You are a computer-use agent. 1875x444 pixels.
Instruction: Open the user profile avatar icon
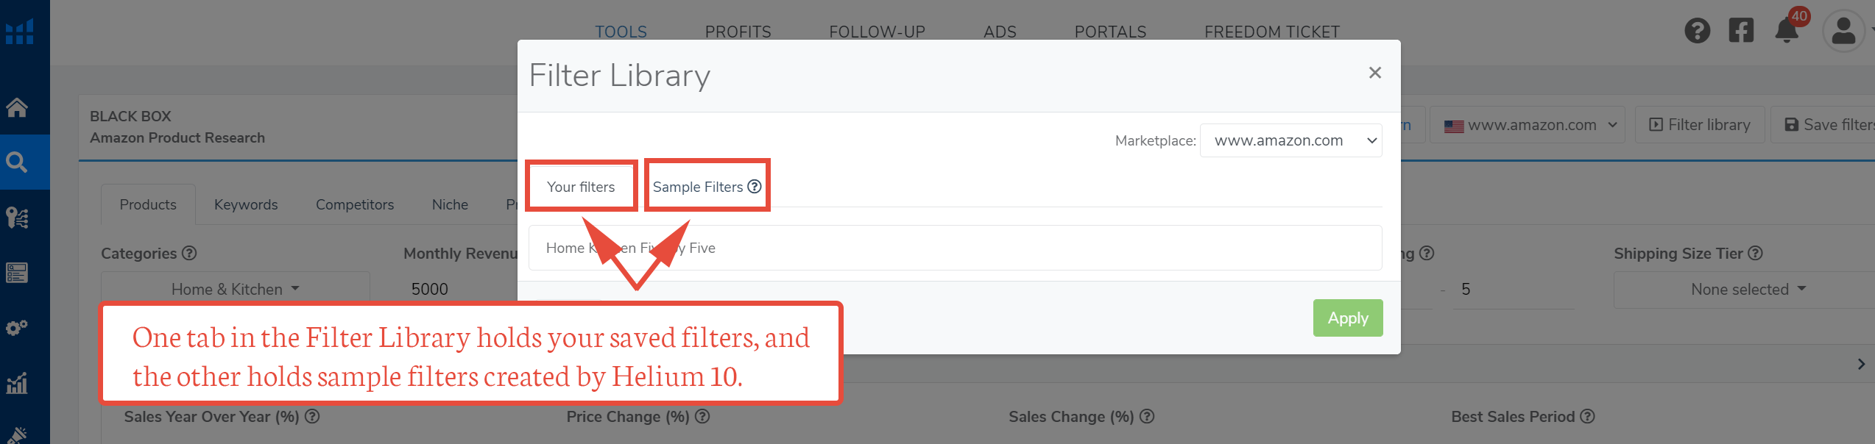click(x=1843, y=31)
